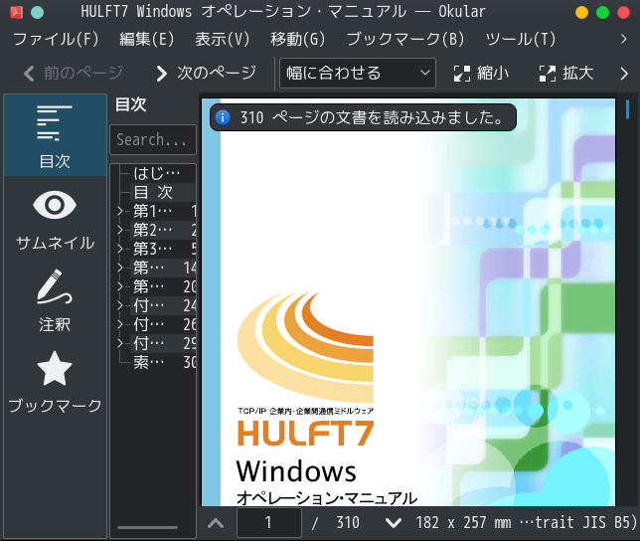This screenshot has width=640, height=541.
Task: Go to 次のページ (next page)
Action: 207,73
